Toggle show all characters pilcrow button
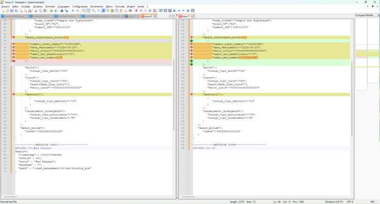 [x=98, y=11]
